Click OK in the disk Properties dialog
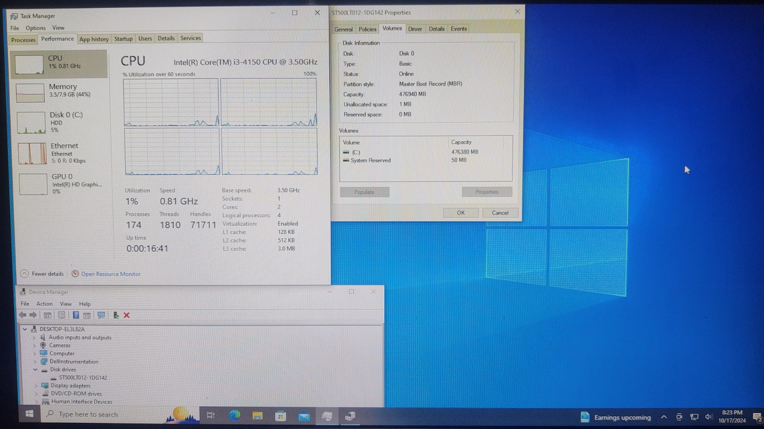764x429 pixels. [x=460, y=213]
